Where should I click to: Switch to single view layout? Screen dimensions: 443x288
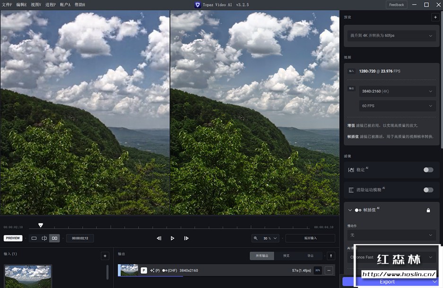click(x=34, y=238)
